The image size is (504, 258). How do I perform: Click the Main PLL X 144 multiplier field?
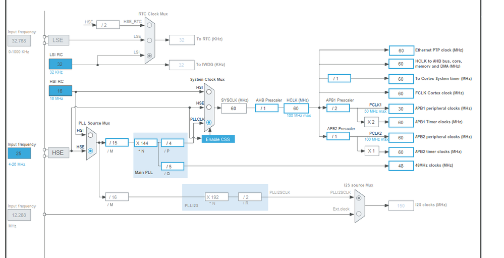point(146,143)
